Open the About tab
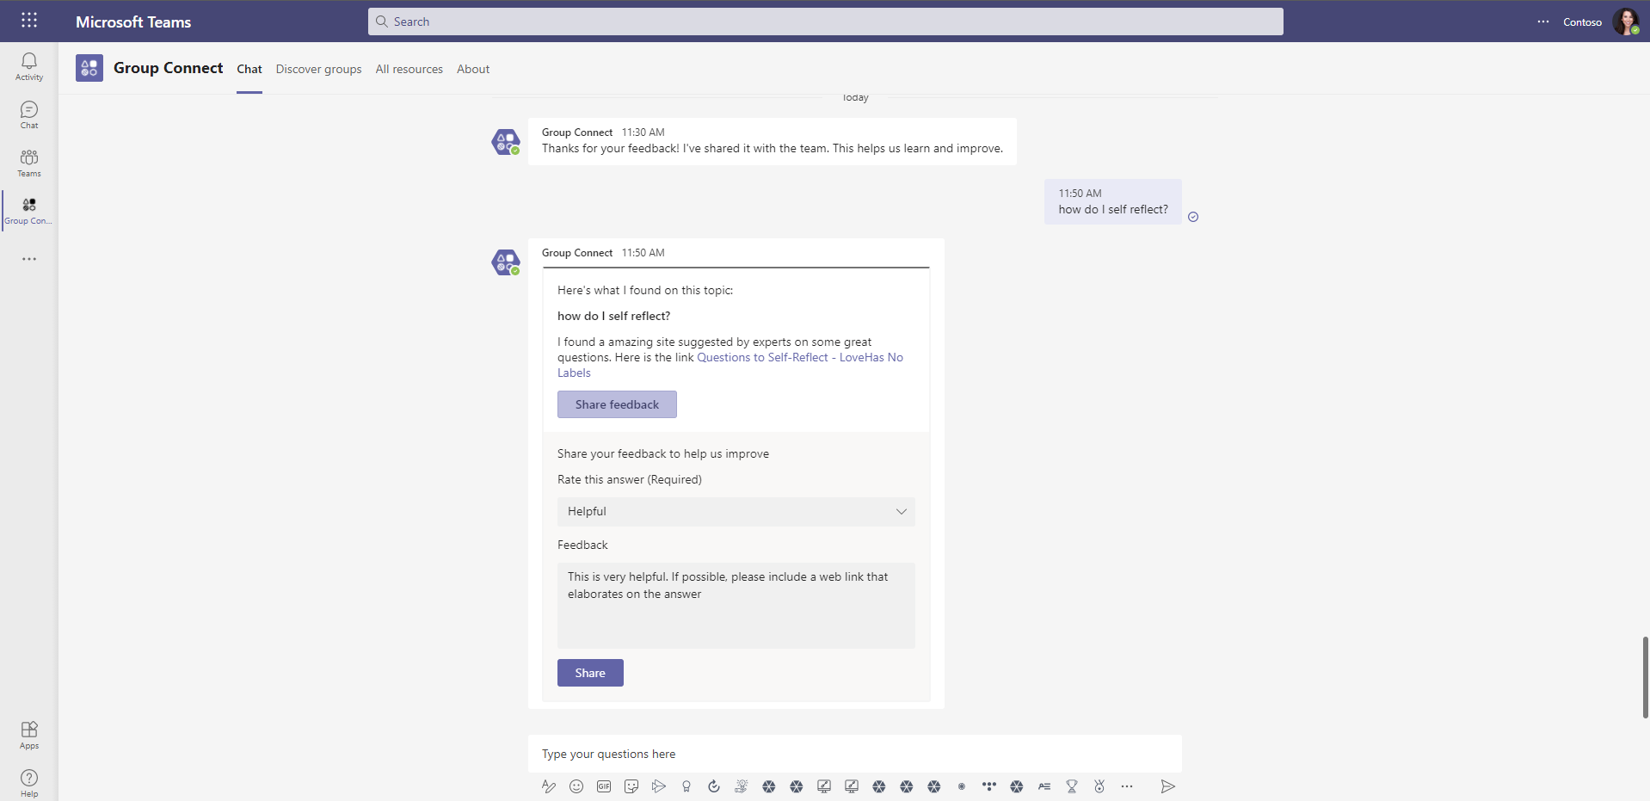This screenshot has width=1650, height=801. [473, 69]
